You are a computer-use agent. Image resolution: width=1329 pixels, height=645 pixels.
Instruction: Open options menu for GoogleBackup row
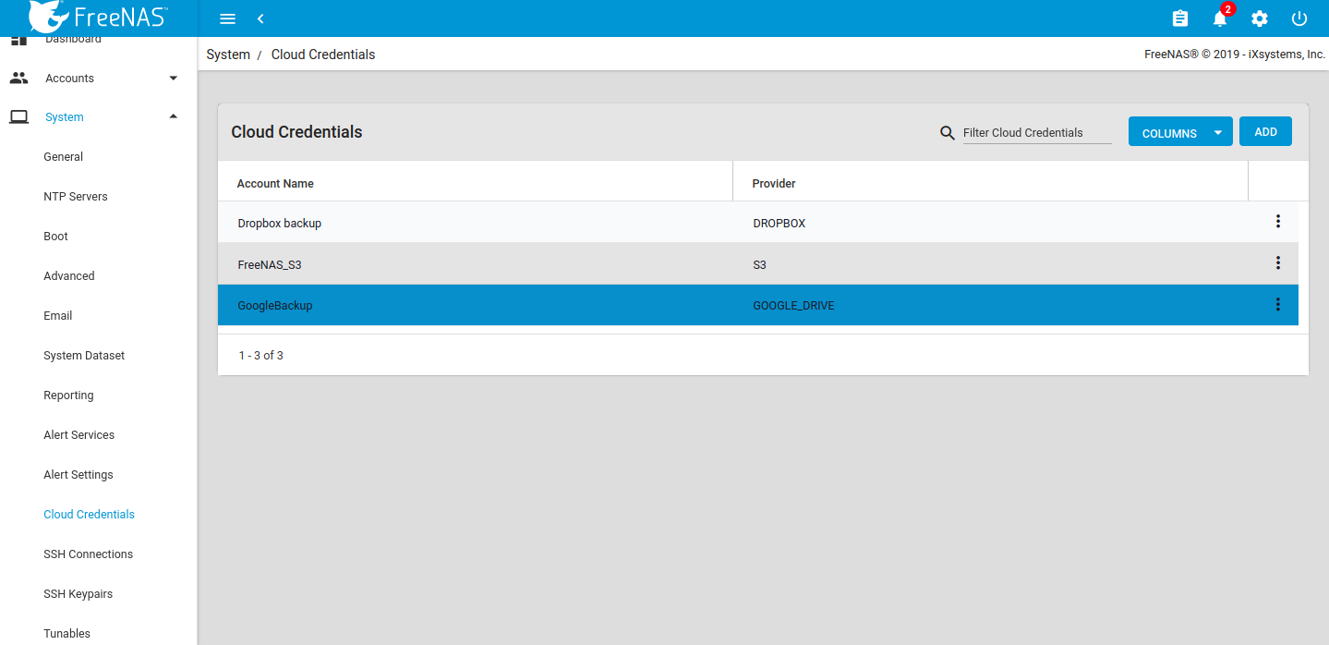(1278, 304)
